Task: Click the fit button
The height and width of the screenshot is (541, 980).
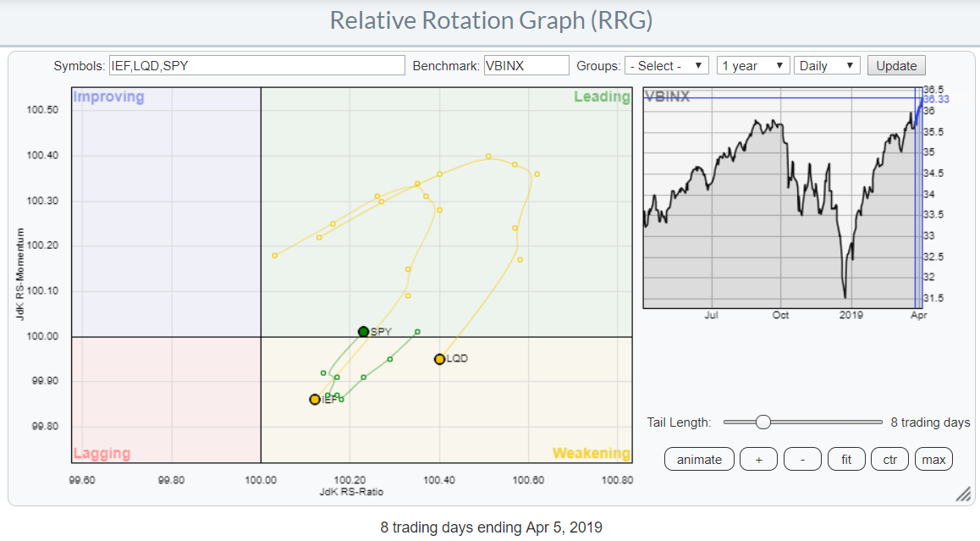Action: 845,459
